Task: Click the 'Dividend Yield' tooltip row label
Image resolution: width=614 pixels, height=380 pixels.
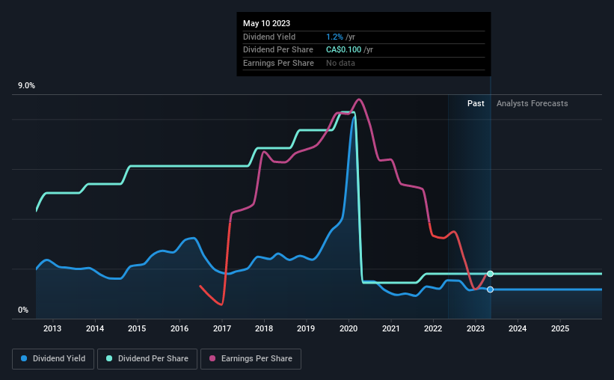Action: coord(269,37)
